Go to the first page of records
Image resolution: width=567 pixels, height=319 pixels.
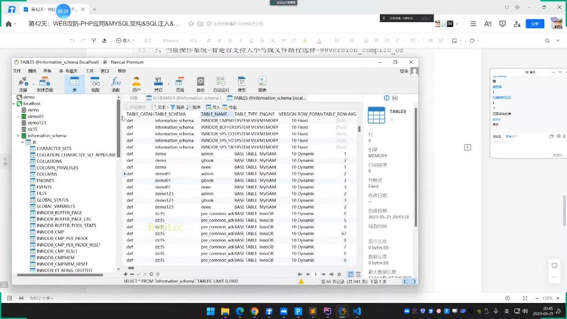(x=300, y=274)
